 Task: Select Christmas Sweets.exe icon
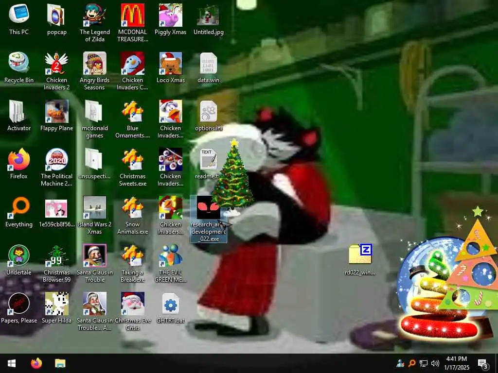click(132, 167)
